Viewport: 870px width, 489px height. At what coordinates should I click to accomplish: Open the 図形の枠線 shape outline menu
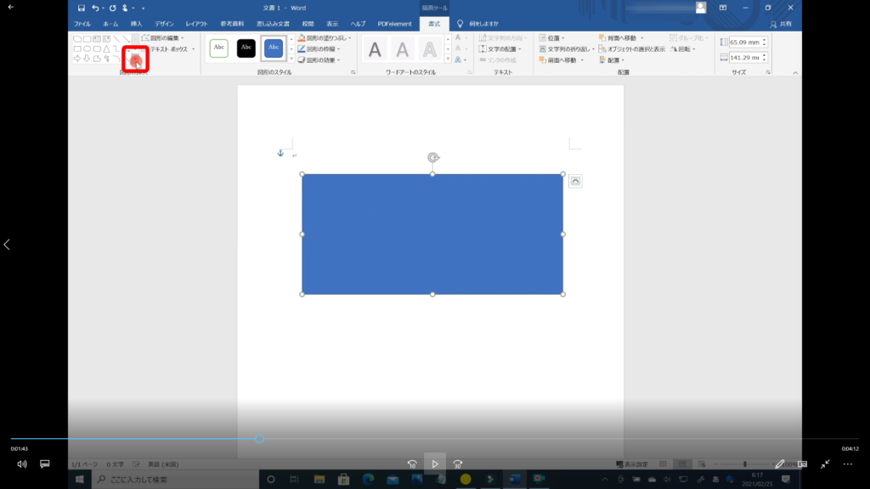click(x=321, y=49)
